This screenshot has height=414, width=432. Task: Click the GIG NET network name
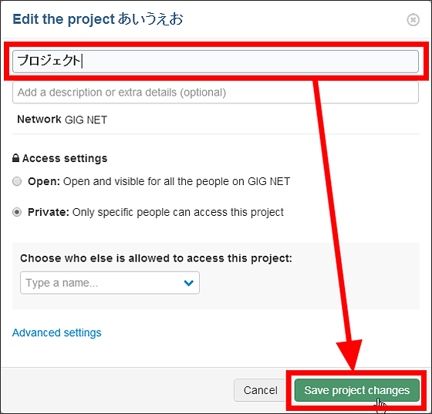tap(86, 120)
